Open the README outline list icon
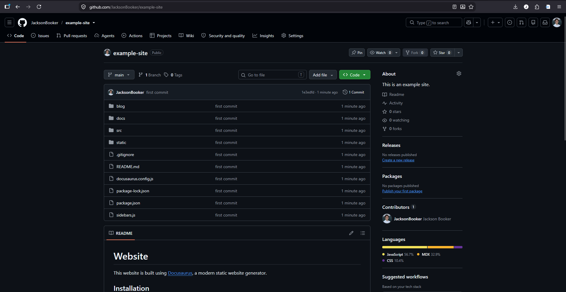The height and width of the screenshot is (292, 566). 363,233
